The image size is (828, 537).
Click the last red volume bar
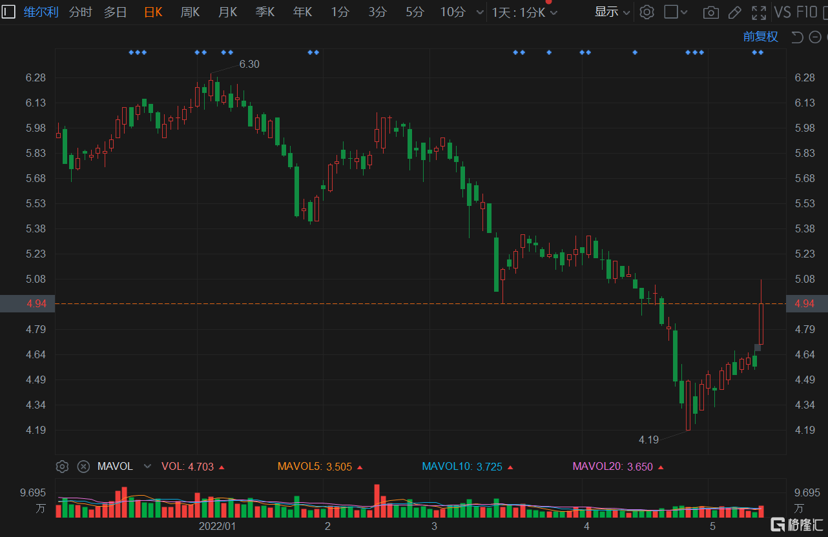[x=761, y=511]
